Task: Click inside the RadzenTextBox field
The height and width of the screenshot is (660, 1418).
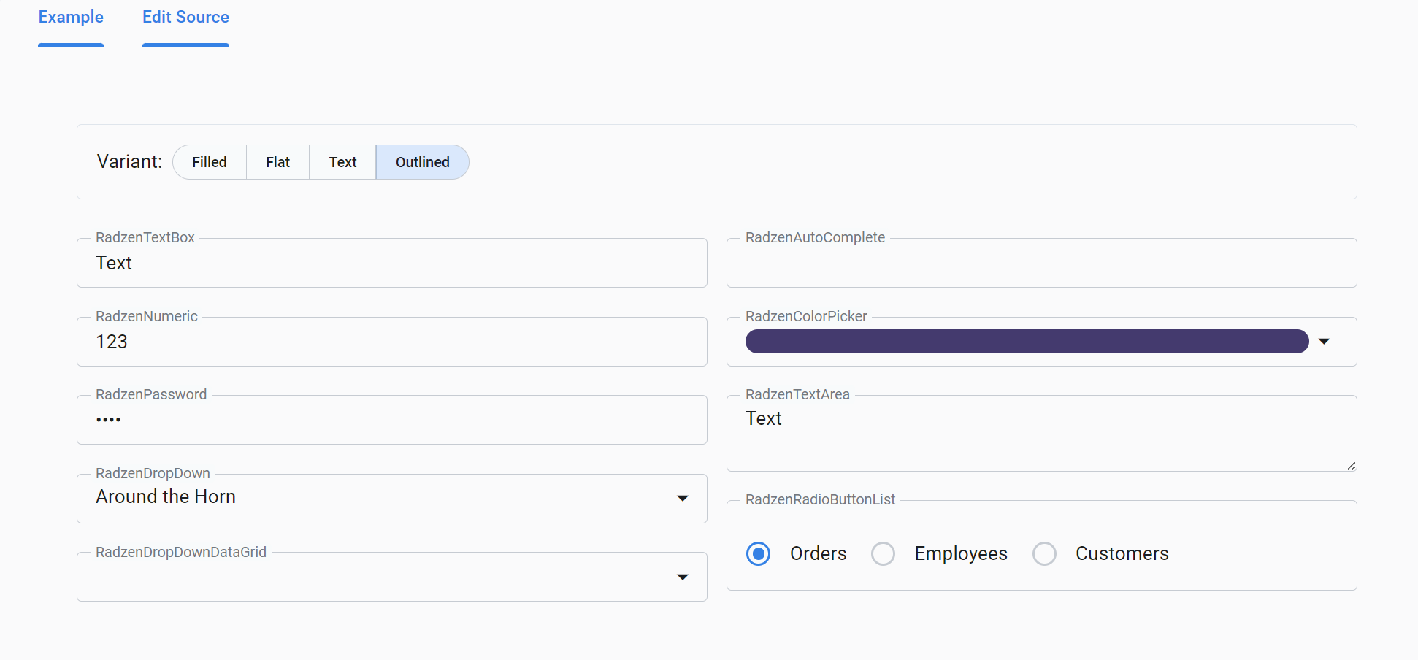Action: tap(391, 263)
